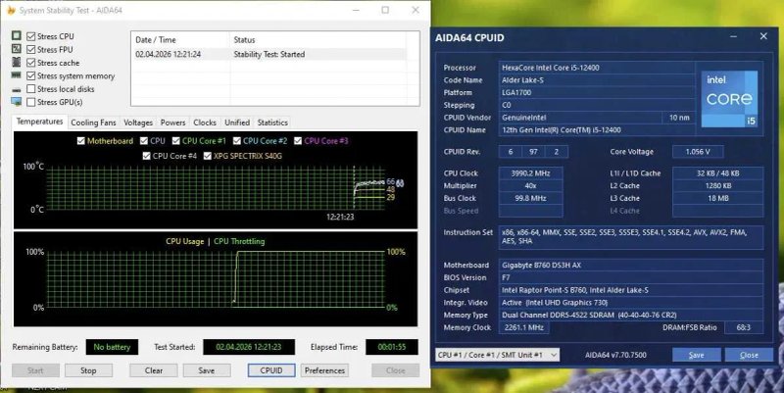This screenshot has width=784, height=393.
Task: Toggle the CPU temperature graph checkbox
Action: (x=144, y=141)
